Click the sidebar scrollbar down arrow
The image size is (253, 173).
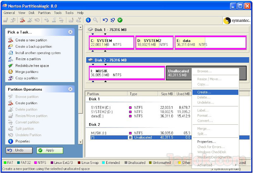[80, 142]
